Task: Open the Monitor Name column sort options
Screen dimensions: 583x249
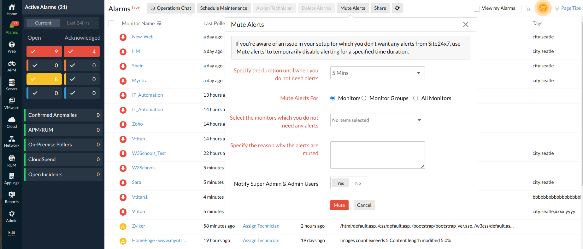Action: click(x=159, y=24)
